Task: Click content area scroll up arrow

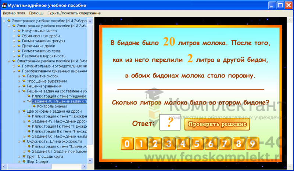Action: click(x=290, y=20)
